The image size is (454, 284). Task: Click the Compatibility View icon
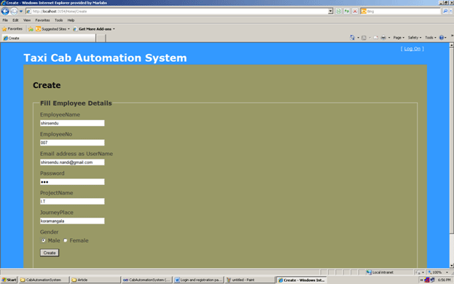[x=338, y=11]
